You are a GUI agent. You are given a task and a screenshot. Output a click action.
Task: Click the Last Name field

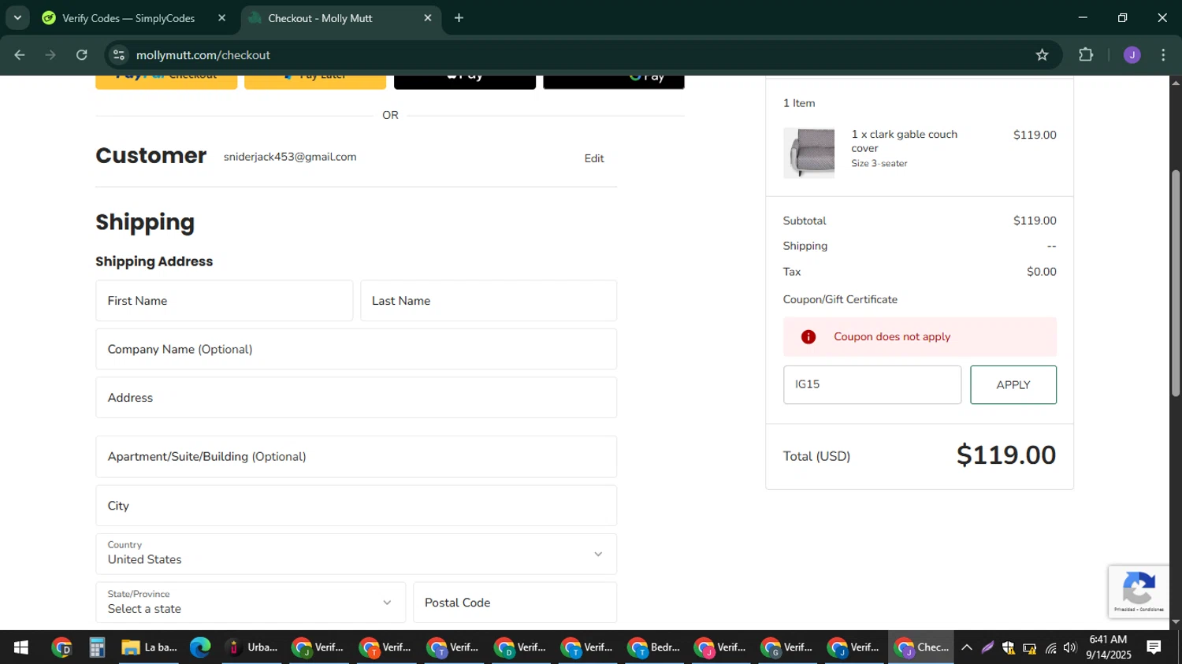[x=489, y=301]
